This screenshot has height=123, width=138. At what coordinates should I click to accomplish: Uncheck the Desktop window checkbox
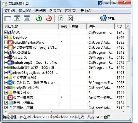pos(6,37)
